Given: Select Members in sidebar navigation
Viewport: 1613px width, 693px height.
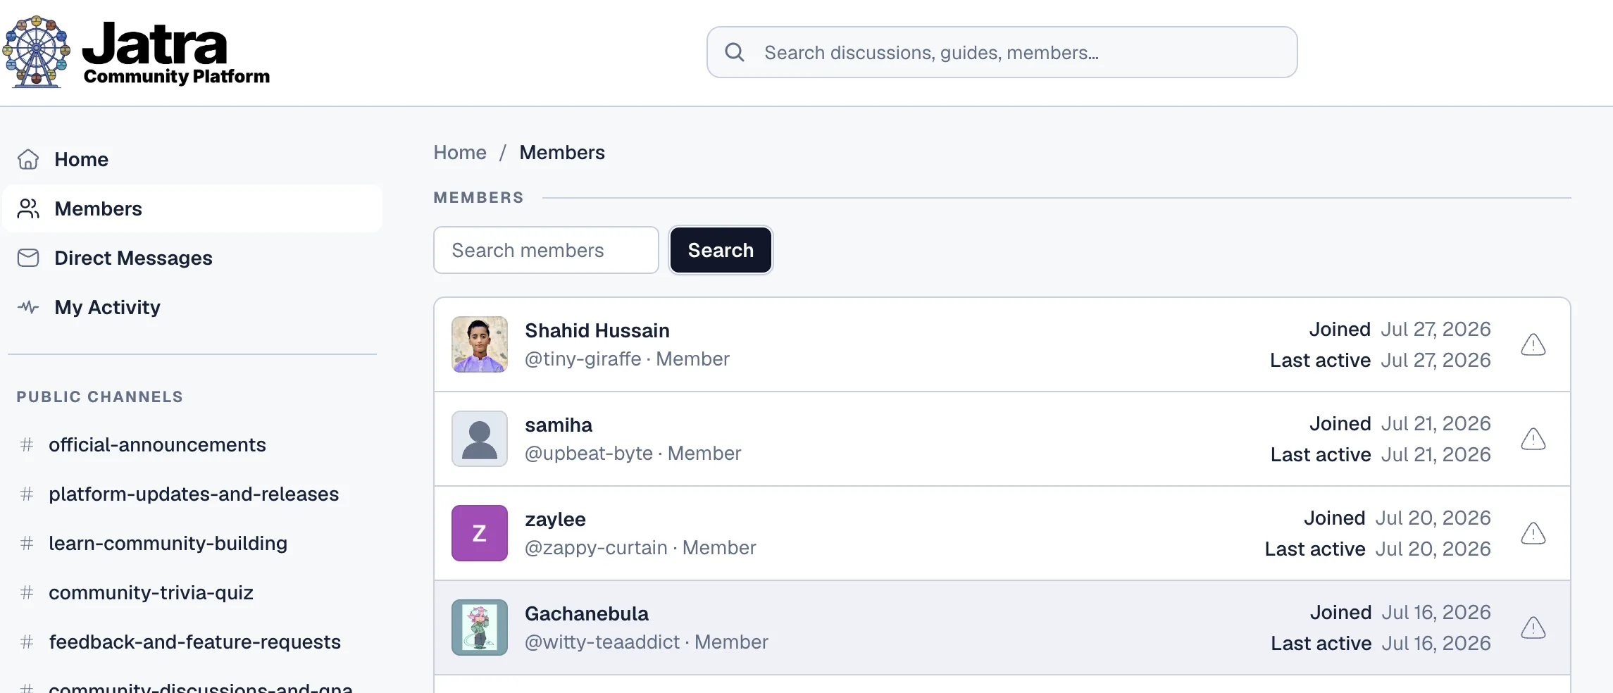Looking at the screenshot, I should (192, 208).
